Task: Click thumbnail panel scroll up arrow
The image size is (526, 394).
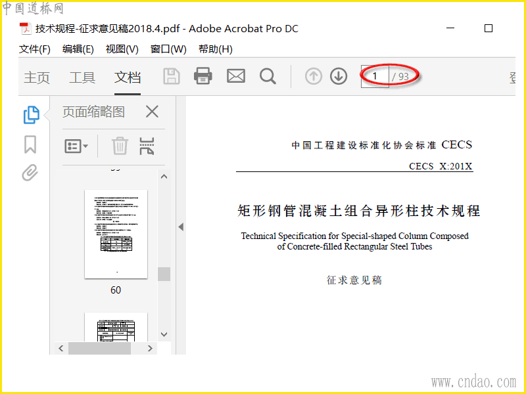Action: [x=164, y=177]
